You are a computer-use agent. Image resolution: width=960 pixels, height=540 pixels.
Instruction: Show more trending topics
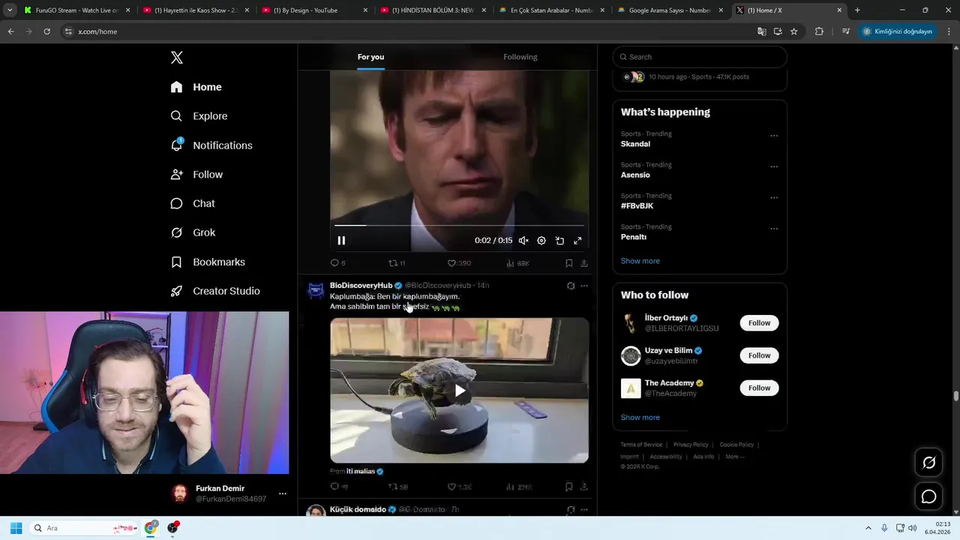(640, 261)
